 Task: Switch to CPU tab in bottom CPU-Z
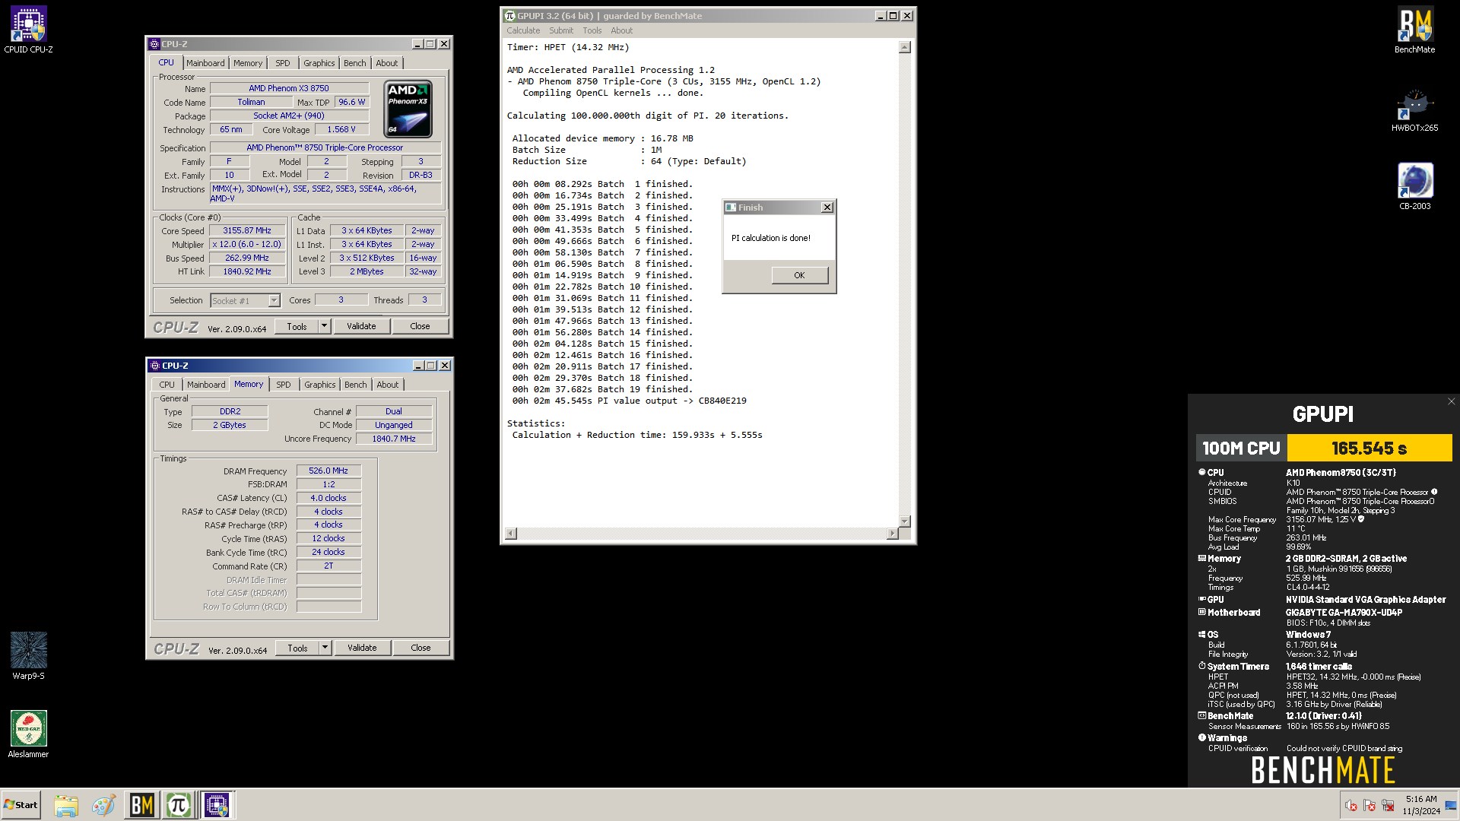click(x=167, y=385)
